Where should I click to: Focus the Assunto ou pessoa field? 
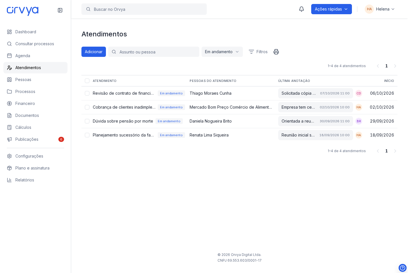tap(154, 52)
